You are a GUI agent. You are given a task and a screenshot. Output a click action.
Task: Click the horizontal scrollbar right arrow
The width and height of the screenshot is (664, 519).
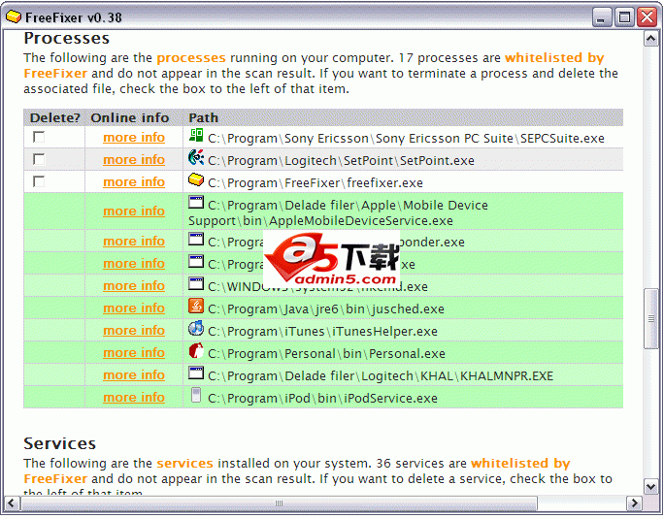click(634, 503)
